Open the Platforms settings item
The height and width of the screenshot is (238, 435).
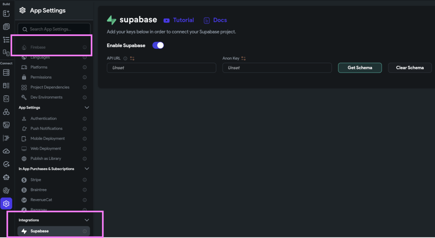54,67
